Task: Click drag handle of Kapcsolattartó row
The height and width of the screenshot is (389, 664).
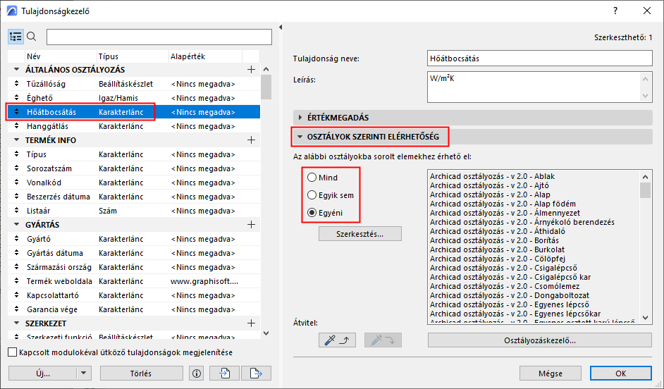Action: coord(16,295)
